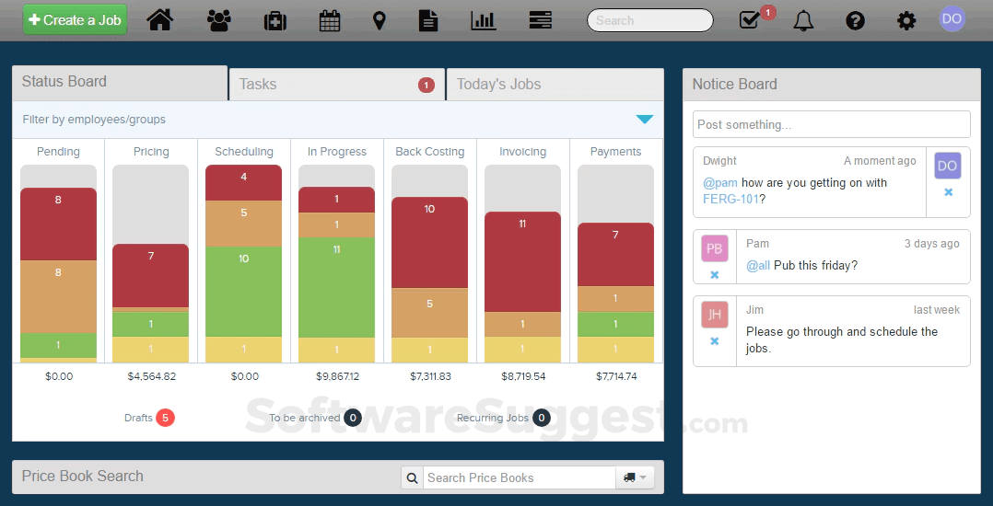The image size is (993, 506).
Task: Expand the employees/groups filter arrow
Action: (645, 120)
